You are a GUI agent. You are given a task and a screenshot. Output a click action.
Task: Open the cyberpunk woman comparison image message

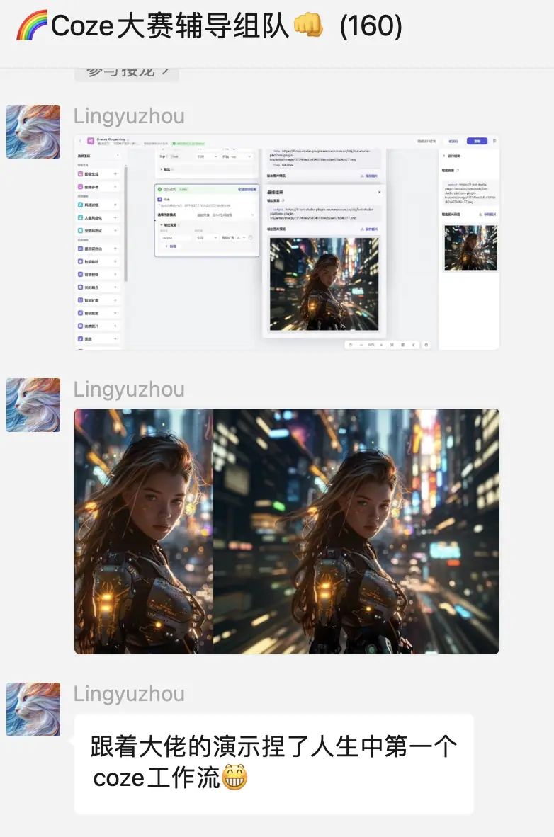287,531
